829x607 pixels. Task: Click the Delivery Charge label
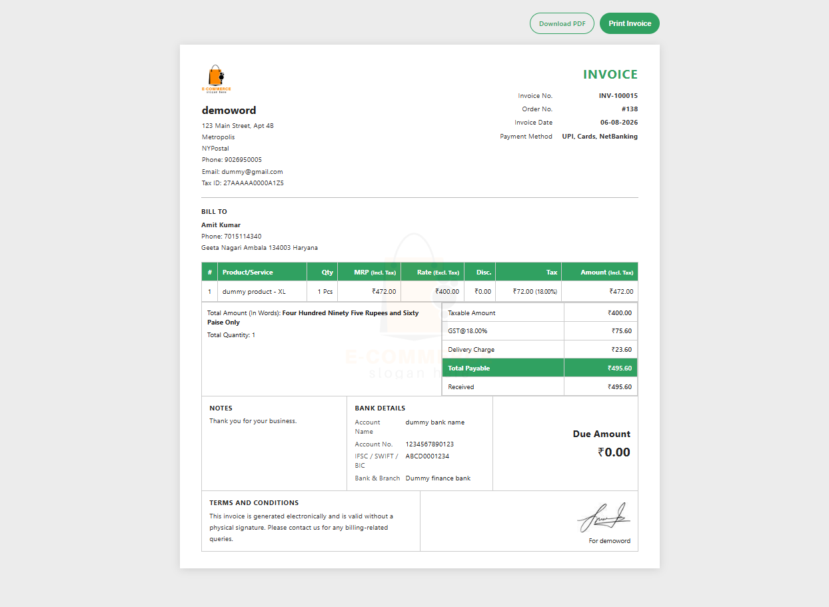[x=471, y=350]
